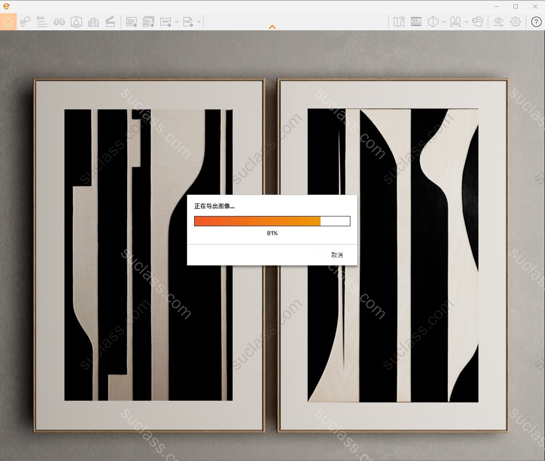The width and height of the screenshot is (545, 461).
Task: Expand the EXE export dropdown arrow
Action: click(199, 22)
